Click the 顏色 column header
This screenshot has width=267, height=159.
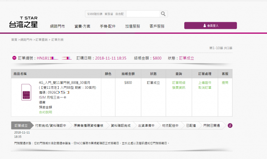[x=108, y=74]
